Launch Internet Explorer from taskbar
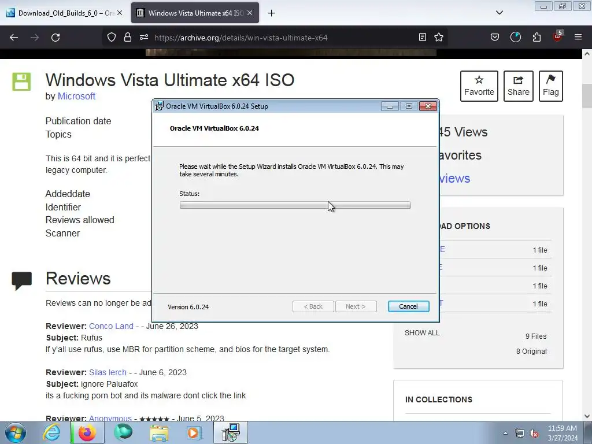 point(51,432)
